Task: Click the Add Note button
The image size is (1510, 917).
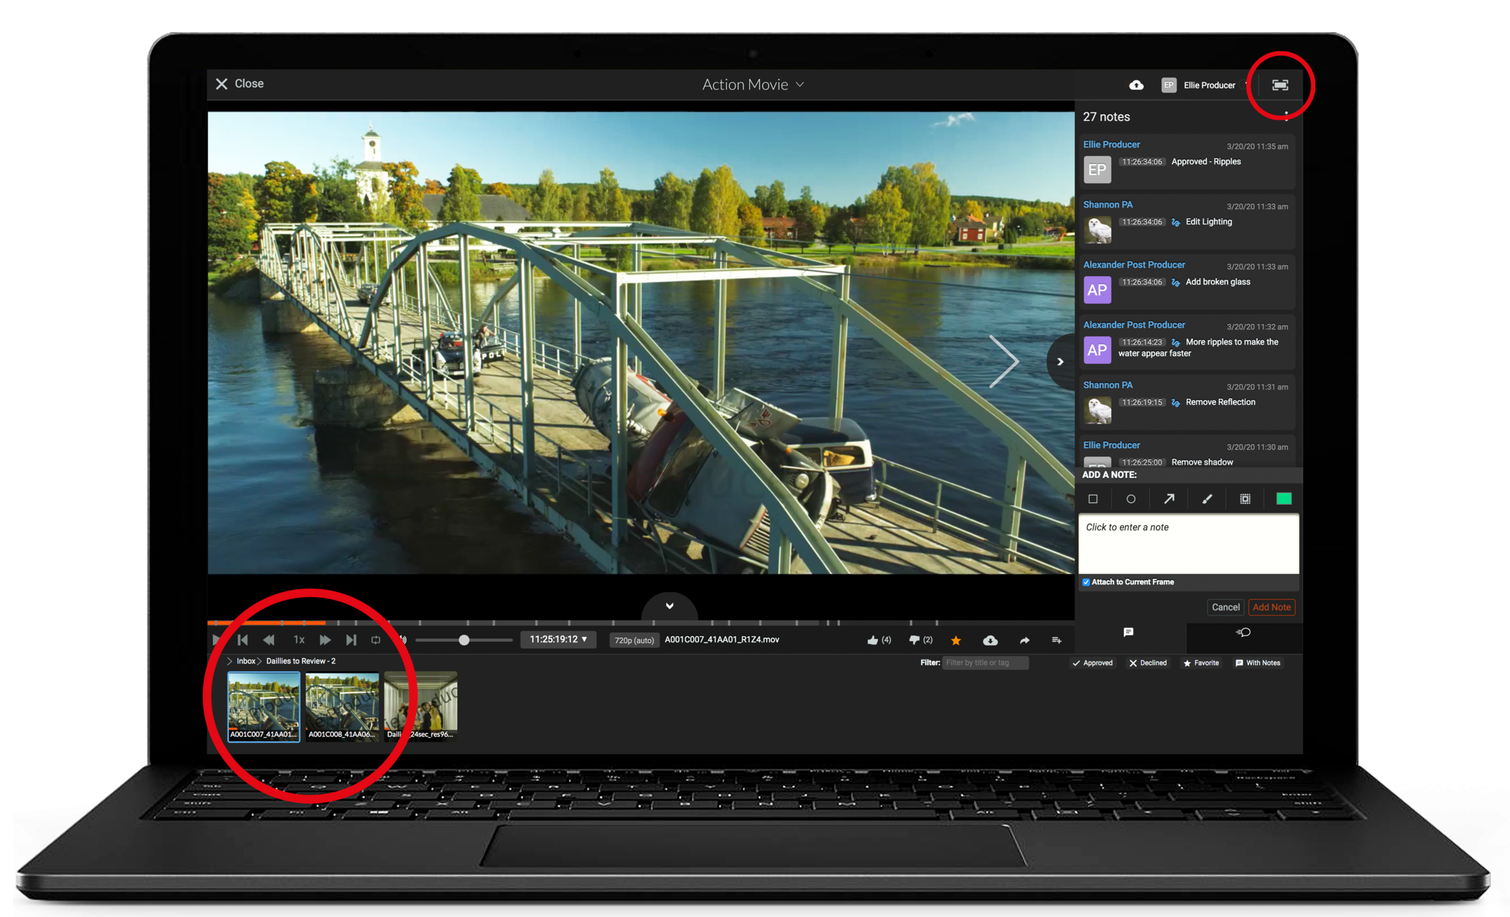Action: (1271, 607)
